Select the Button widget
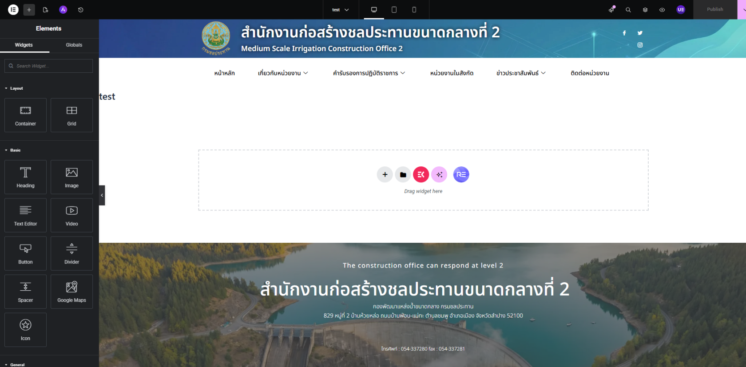 pos(25,253)
